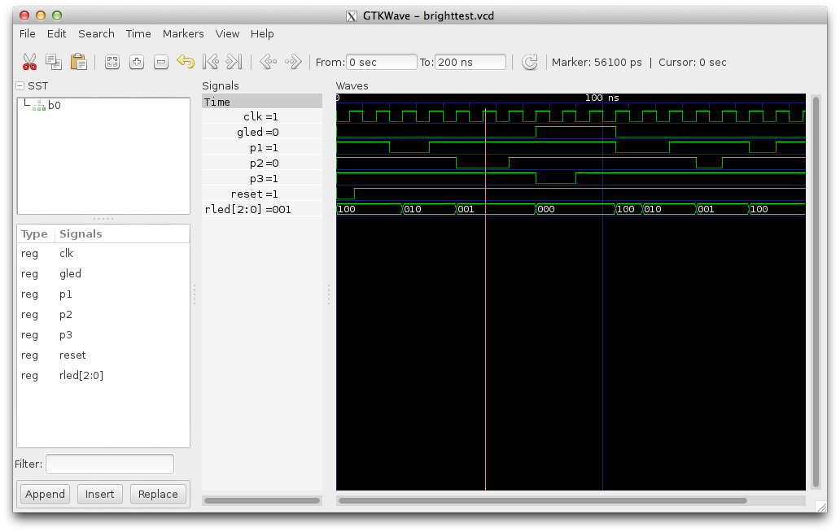Click the Copy toolbar icon
The width and height of the screenshot is (840, 532).
coord(54,62)
